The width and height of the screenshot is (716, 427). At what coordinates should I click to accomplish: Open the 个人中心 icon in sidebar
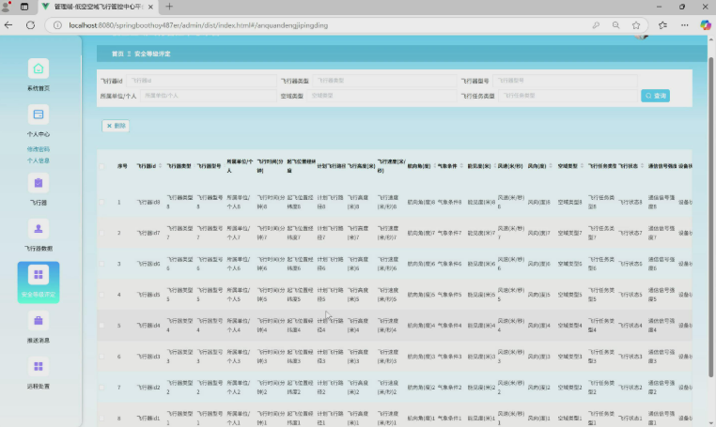39,114
